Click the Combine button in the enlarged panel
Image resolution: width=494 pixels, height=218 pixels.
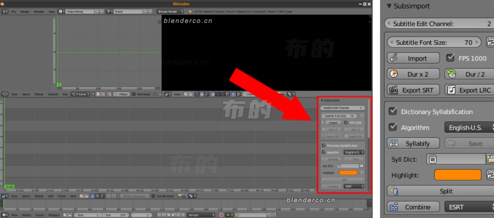(x=413, y=207)
